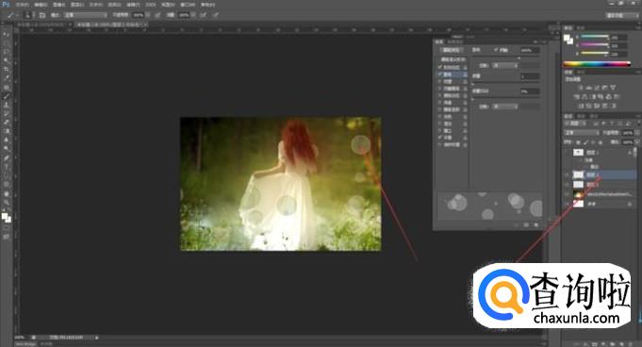Image resolution: width=642 pixels, height=347 pixels.
Task: Select the Path Selection tool
Action: [x=7, y=175]
